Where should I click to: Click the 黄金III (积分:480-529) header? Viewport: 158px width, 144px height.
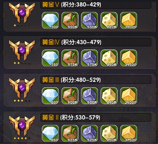96,80
